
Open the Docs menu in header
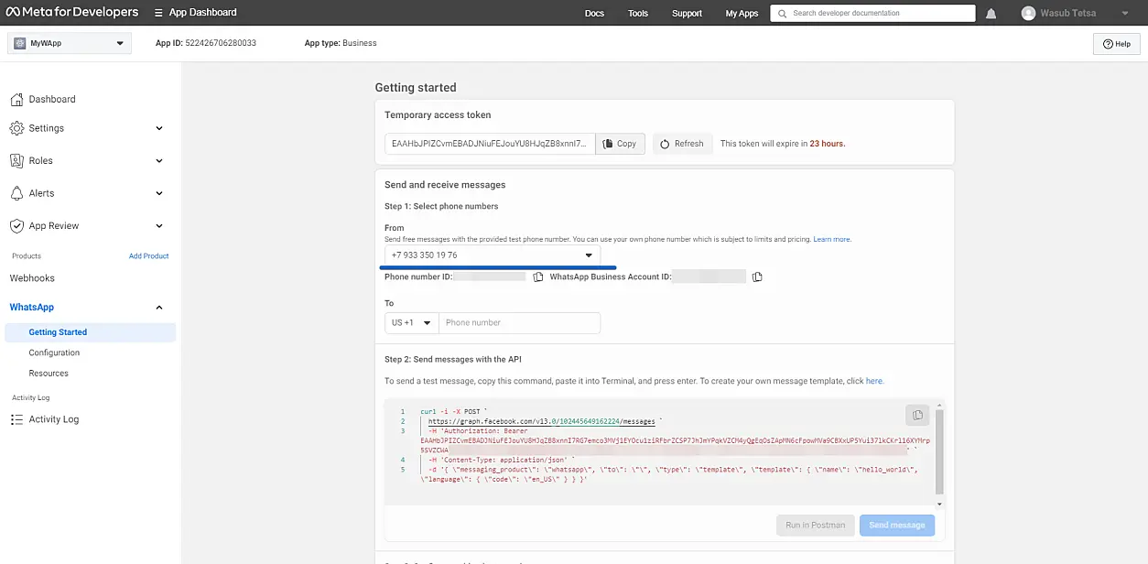594,14
